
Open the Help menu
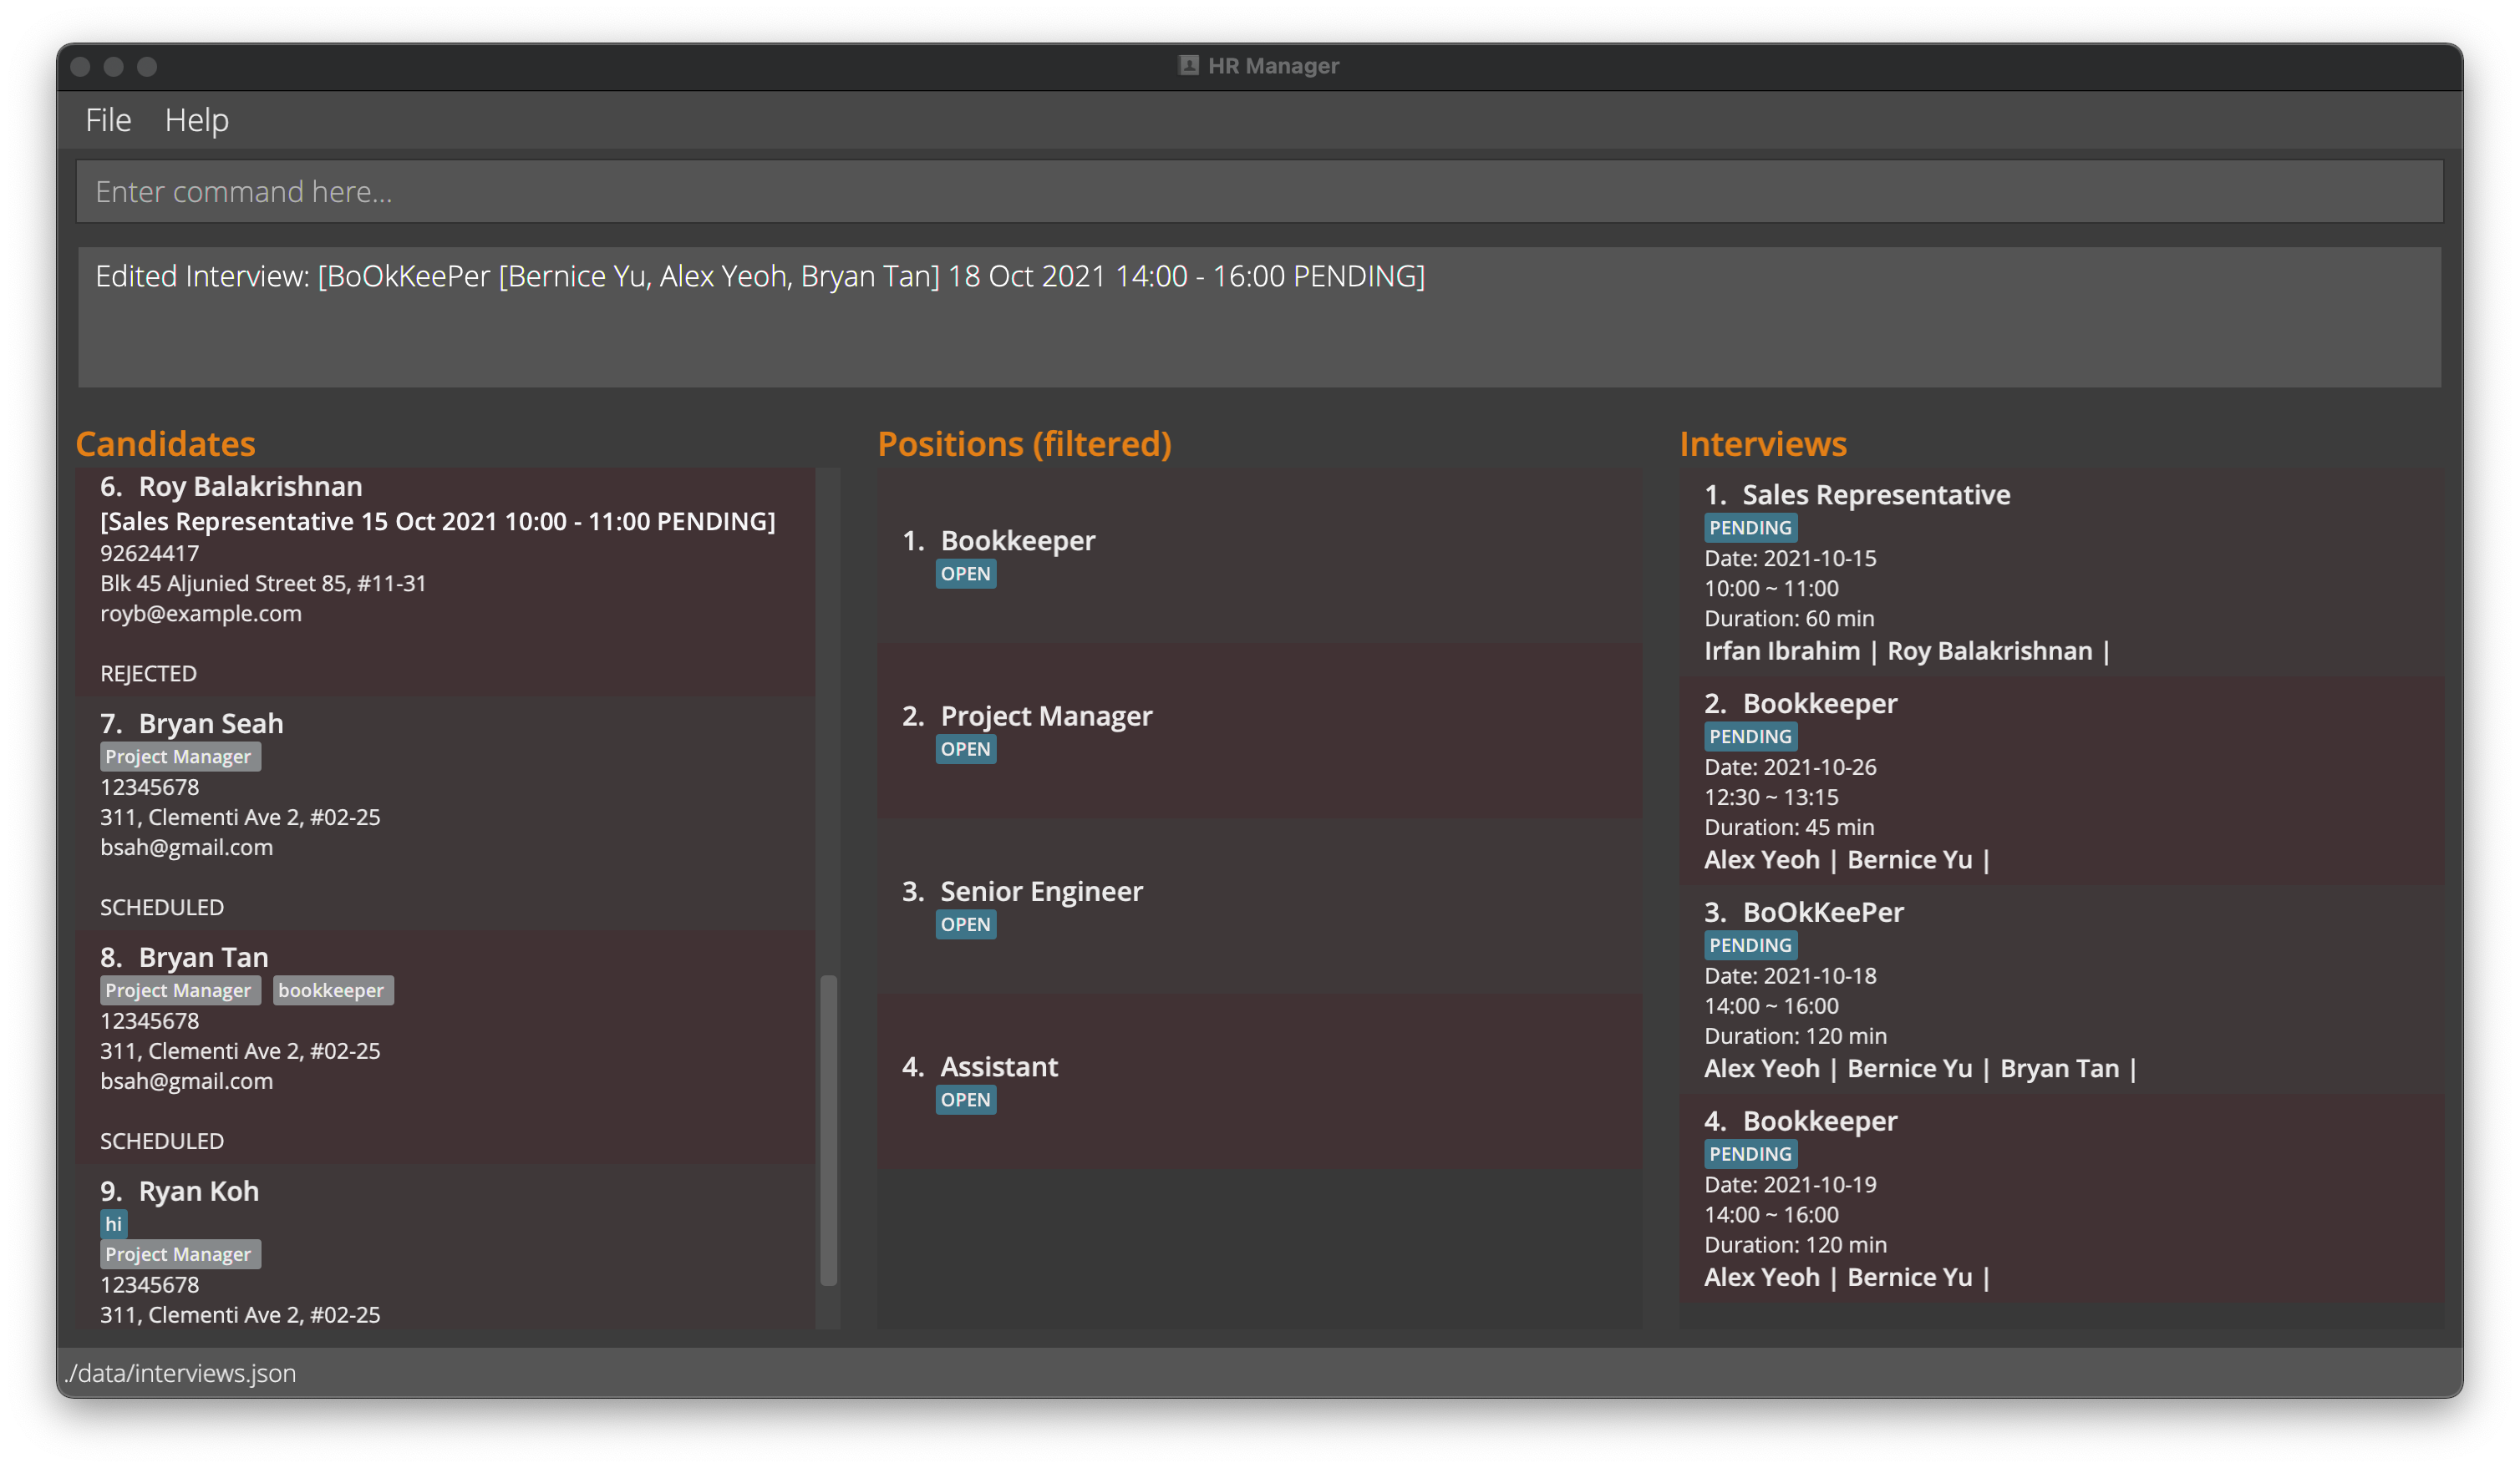click(196, 120)
